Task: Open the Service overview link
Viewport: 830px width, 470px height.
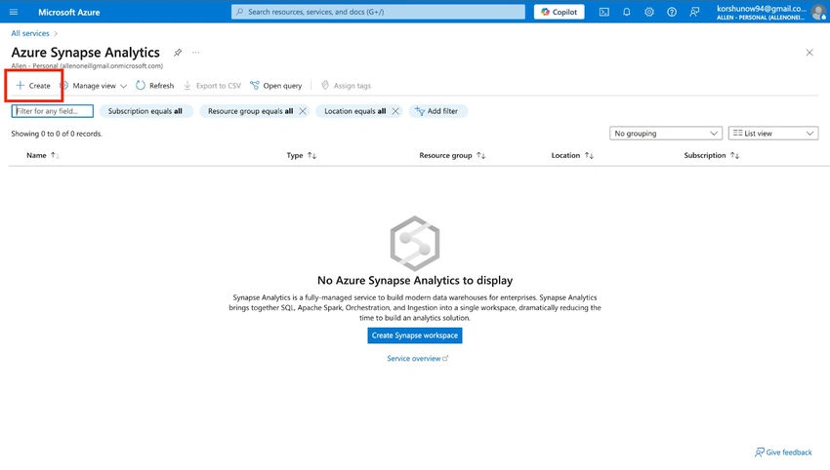Action: click(x=417, y=359)
